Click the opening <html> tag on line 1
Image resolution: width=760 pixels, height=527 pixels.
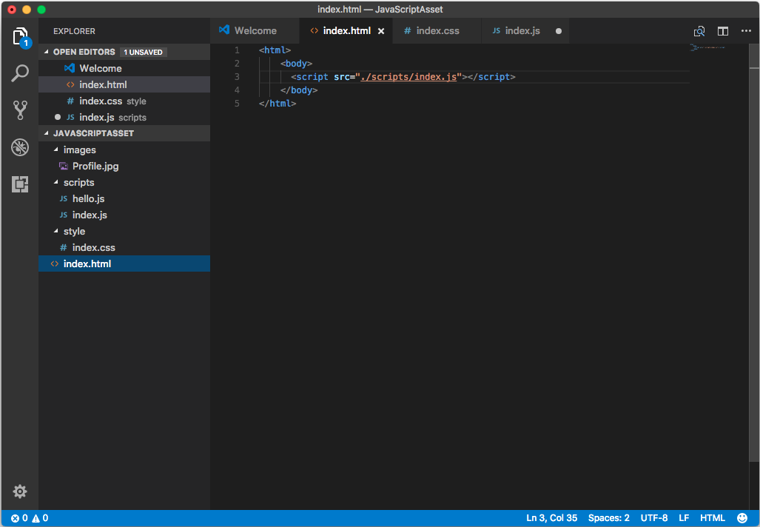pyautogui.click(x=275, y=50)
